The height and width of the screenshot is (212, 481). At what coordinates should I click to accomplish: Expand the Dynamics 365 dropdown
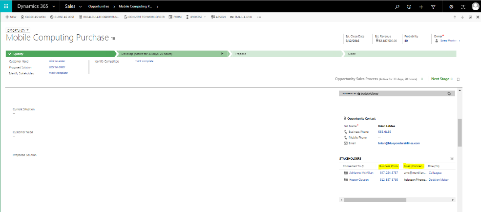point(54,6)
